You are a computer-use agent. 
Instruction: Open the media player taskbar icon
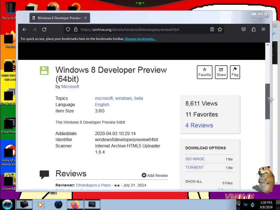coord(40,205)
